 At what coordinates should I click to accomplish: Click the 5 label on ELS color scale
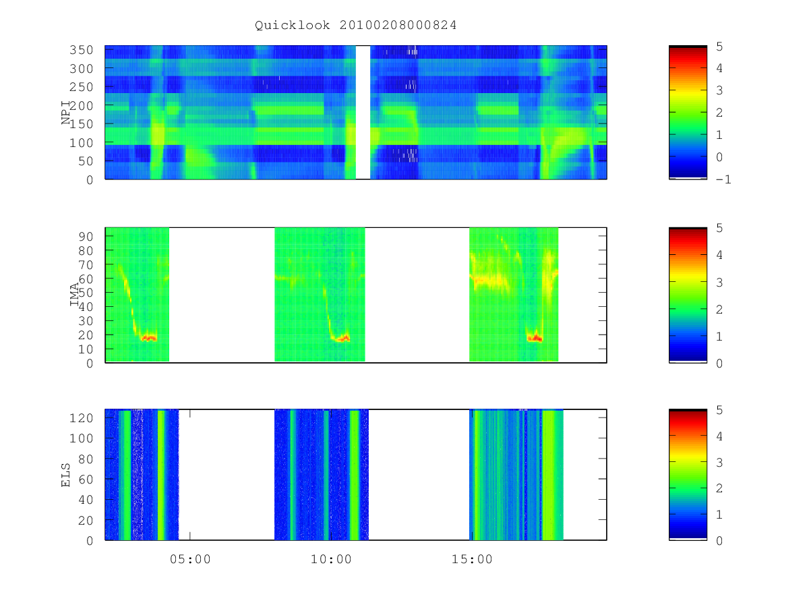[x=719, y=410]
